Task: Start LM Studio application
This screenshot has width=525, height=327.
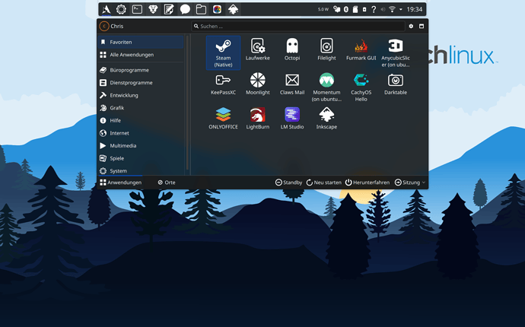Action: tap(292, 118)
